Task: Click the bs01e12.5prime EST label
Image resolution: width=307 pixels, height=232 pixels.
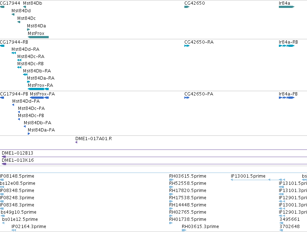Action: click(20, 219)
